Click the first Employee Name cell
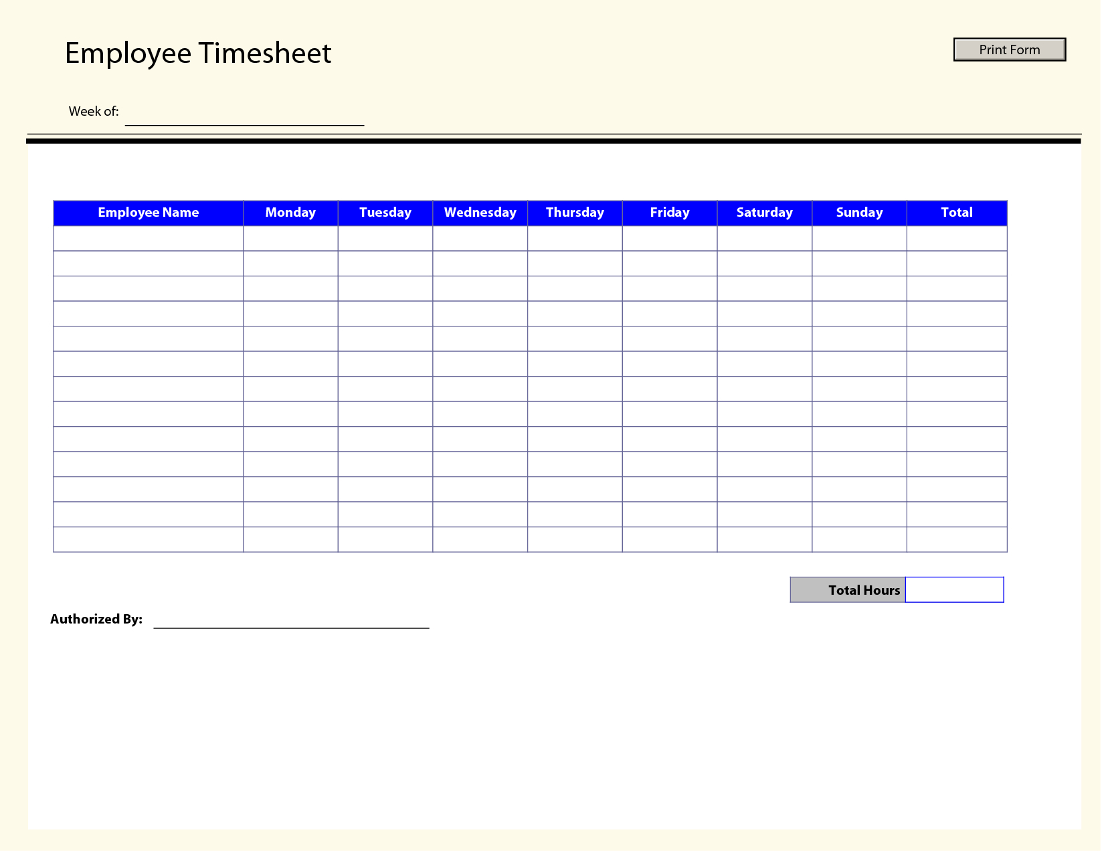This screenshot has height=853, width=1104. pos(148,238)
